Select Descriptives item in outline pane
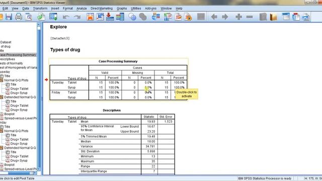Screen dimensions: 322x181 tap(8, 59)
